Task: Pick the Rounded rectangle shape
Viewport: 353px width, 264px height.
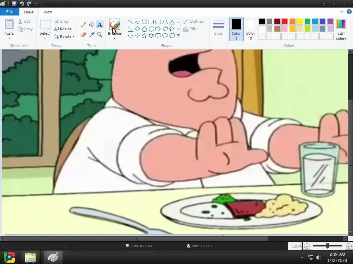Action: point(158,22)
